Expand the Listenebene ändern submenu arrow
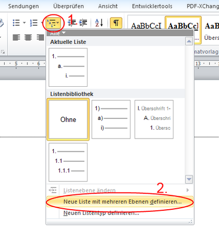This screenshot has width=219, height=248. coord(187,190)
